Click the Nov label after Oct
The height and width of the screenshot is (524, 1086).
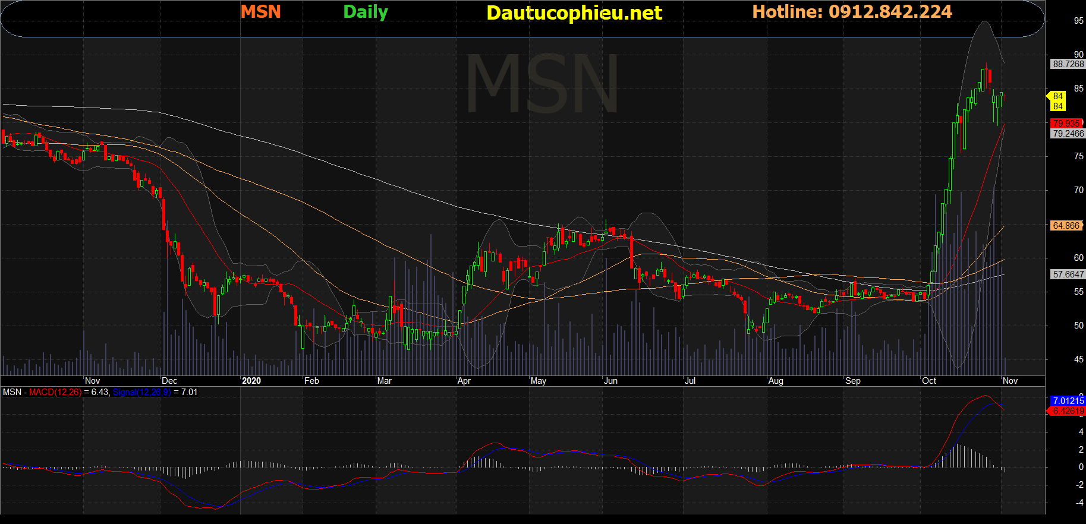pyautogui.click(x=1011, y=381)
